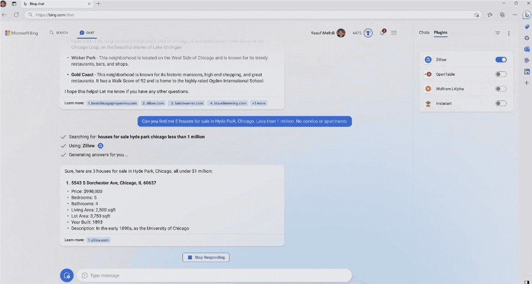Viewport: 532px width, 284px height.
Task: Go to the SEARCH tab
Action: pyautogui.click(x=59, y=33)
